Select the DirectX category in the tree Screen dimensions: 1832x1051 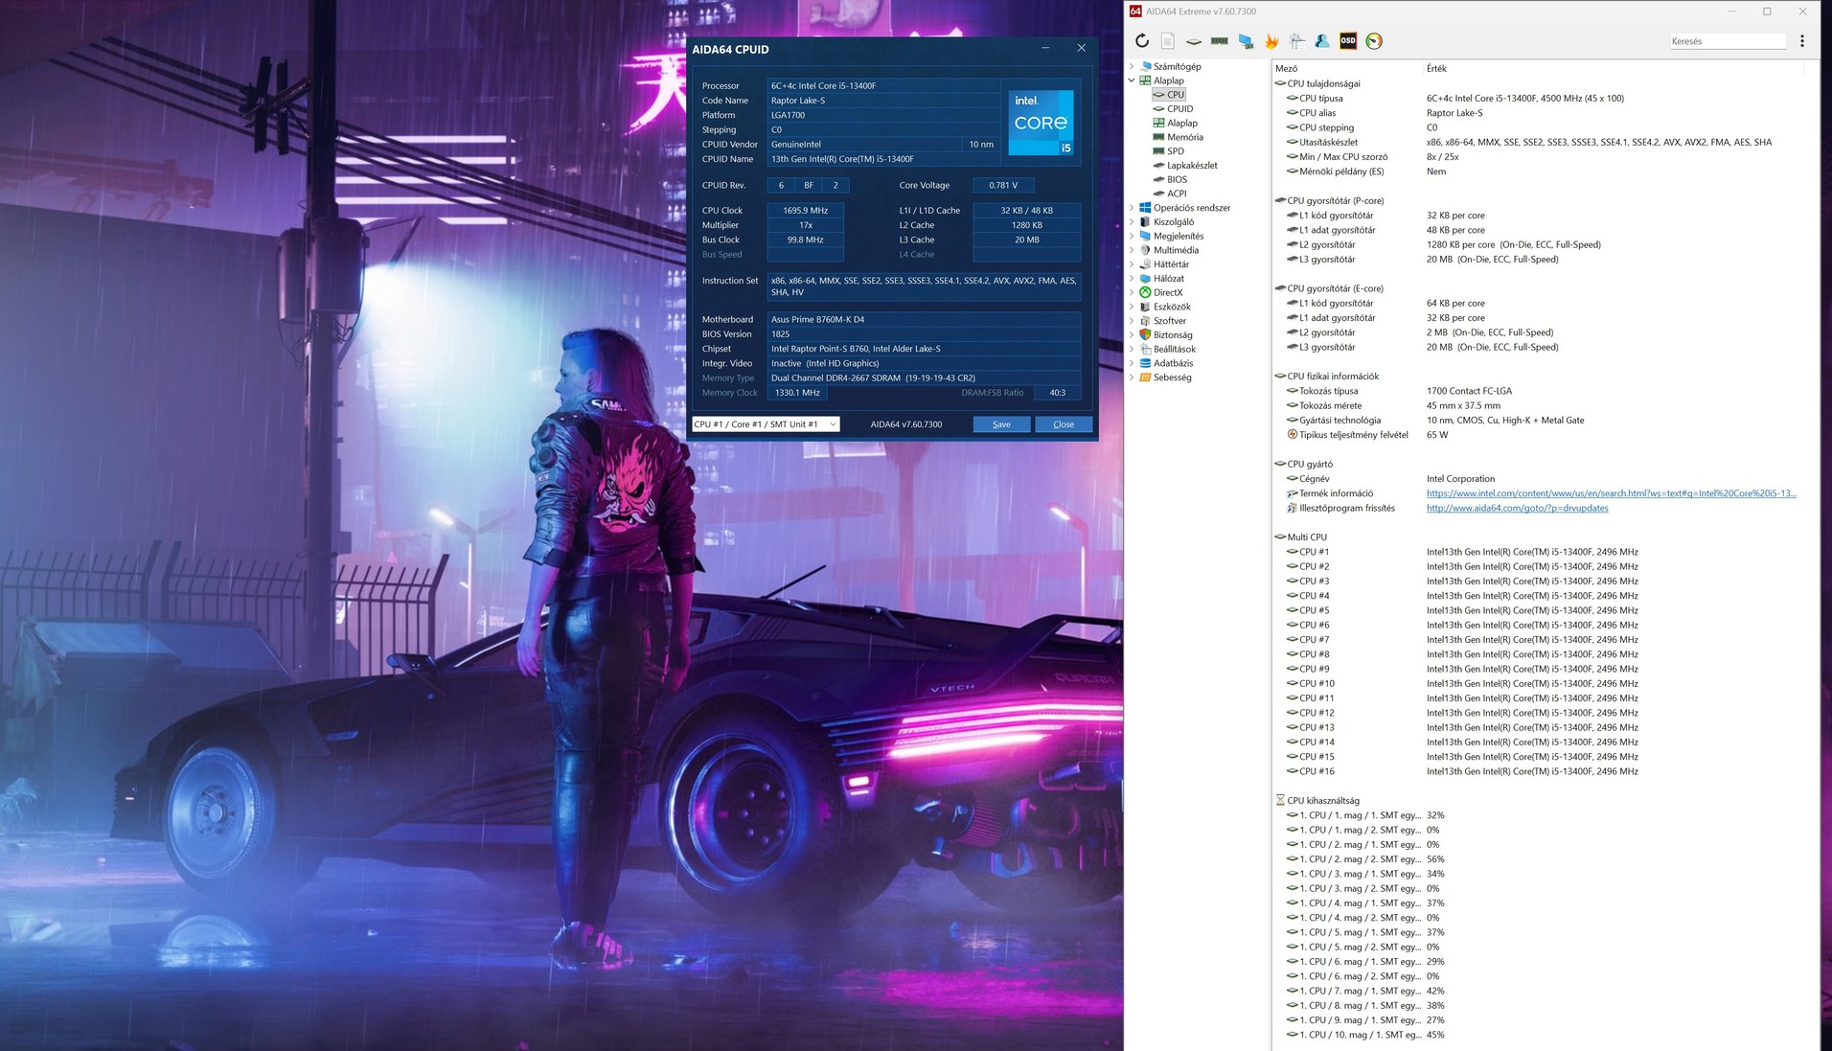coord(1167,293)
